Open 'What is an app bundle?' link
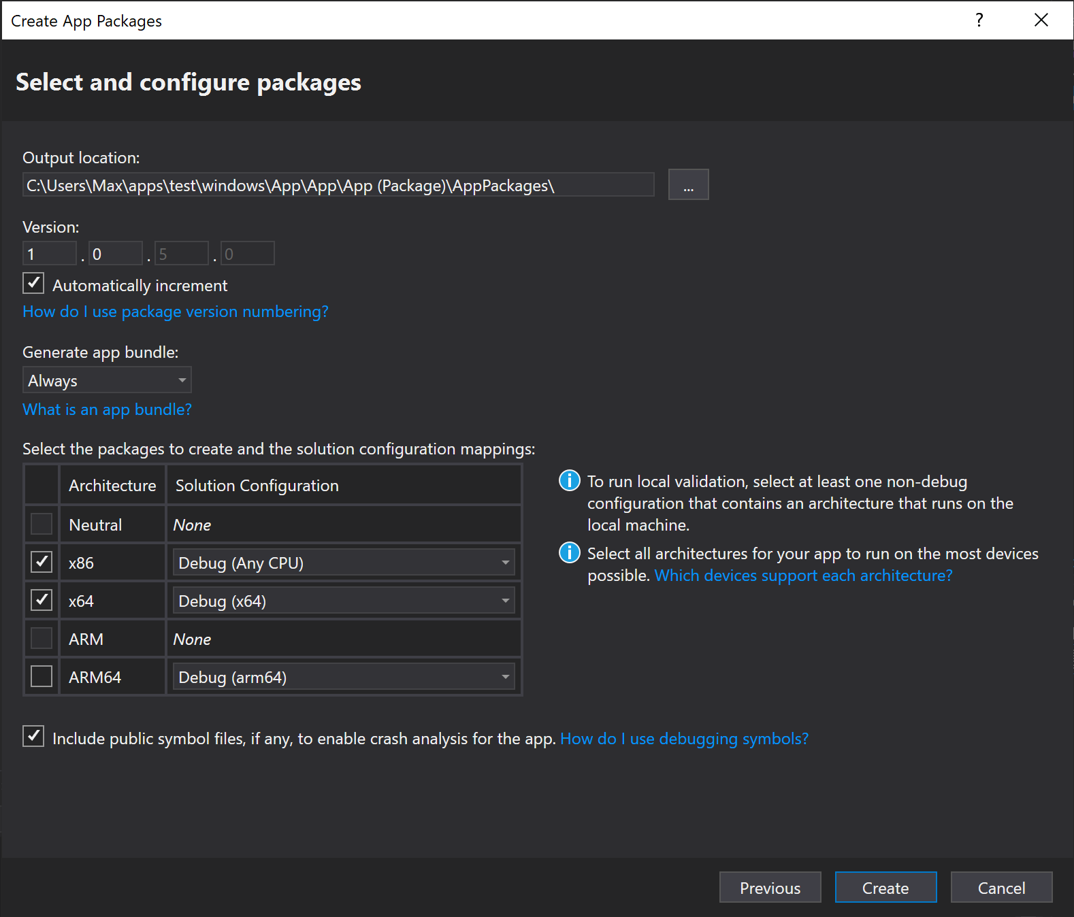1074x917 pixels. [x=107, y=410]
